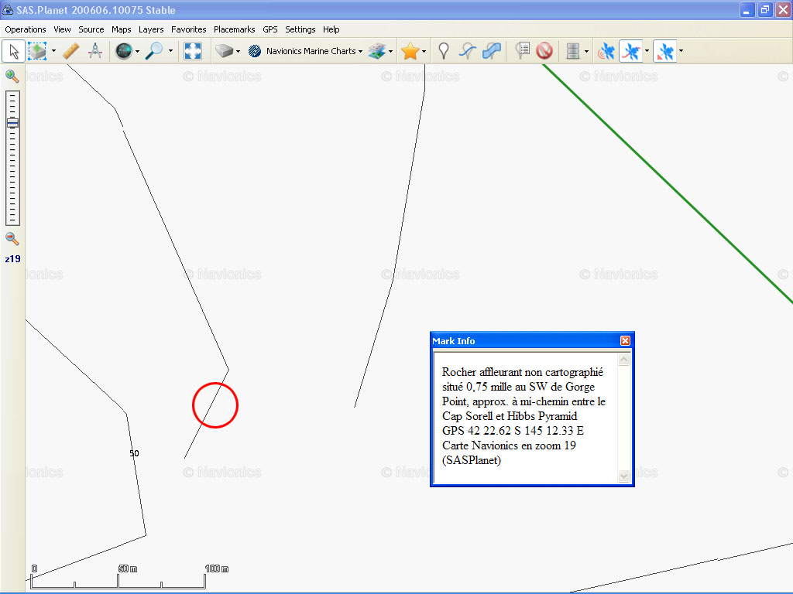Click Mark Info scrollbar down arrow

point(623,476)
